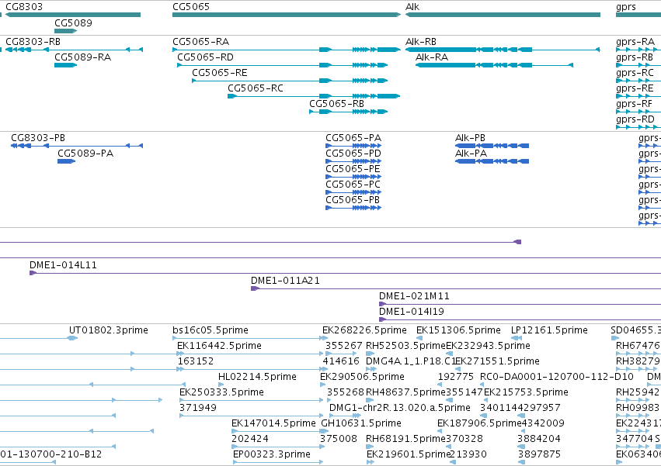This screenshot has height=466, width=661.
Task: Open transcript CG8303-RB
Action: click(x=33, y=42)
